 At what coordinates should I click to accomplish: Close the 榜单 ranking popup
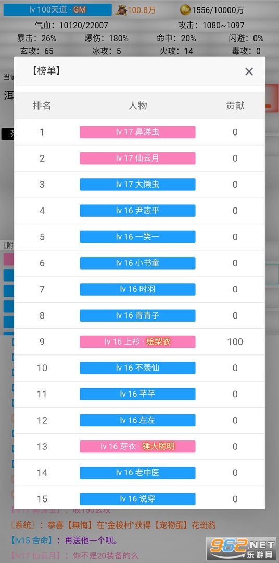[249, 71]
